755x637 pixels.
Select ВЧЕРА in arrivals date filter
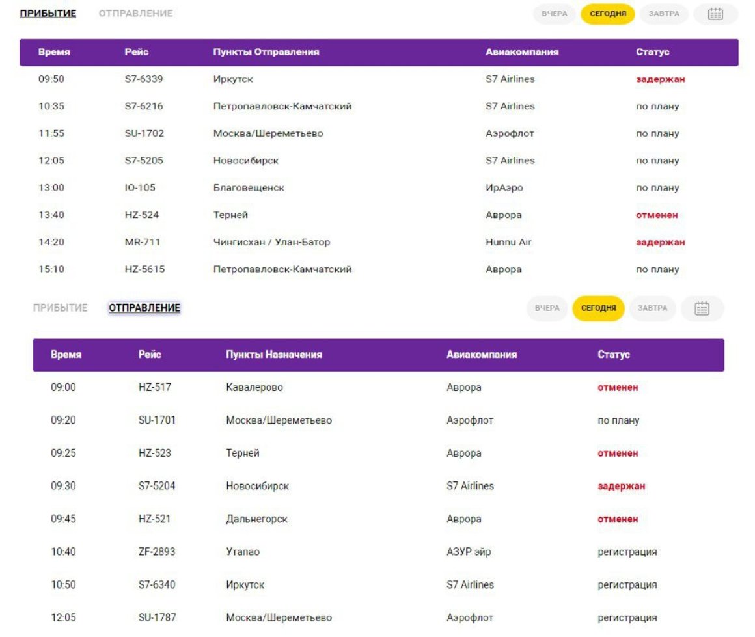tap(555, 14)
